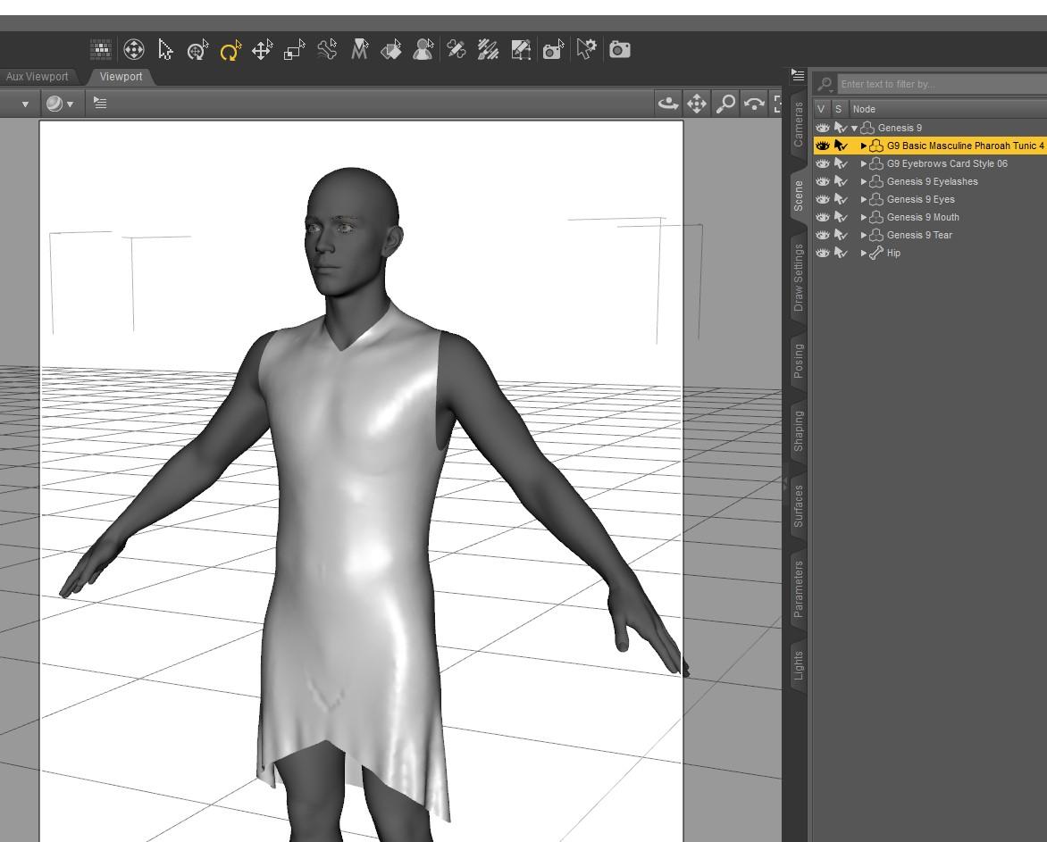Select the Translate (move) tool

tap(262, 50)
